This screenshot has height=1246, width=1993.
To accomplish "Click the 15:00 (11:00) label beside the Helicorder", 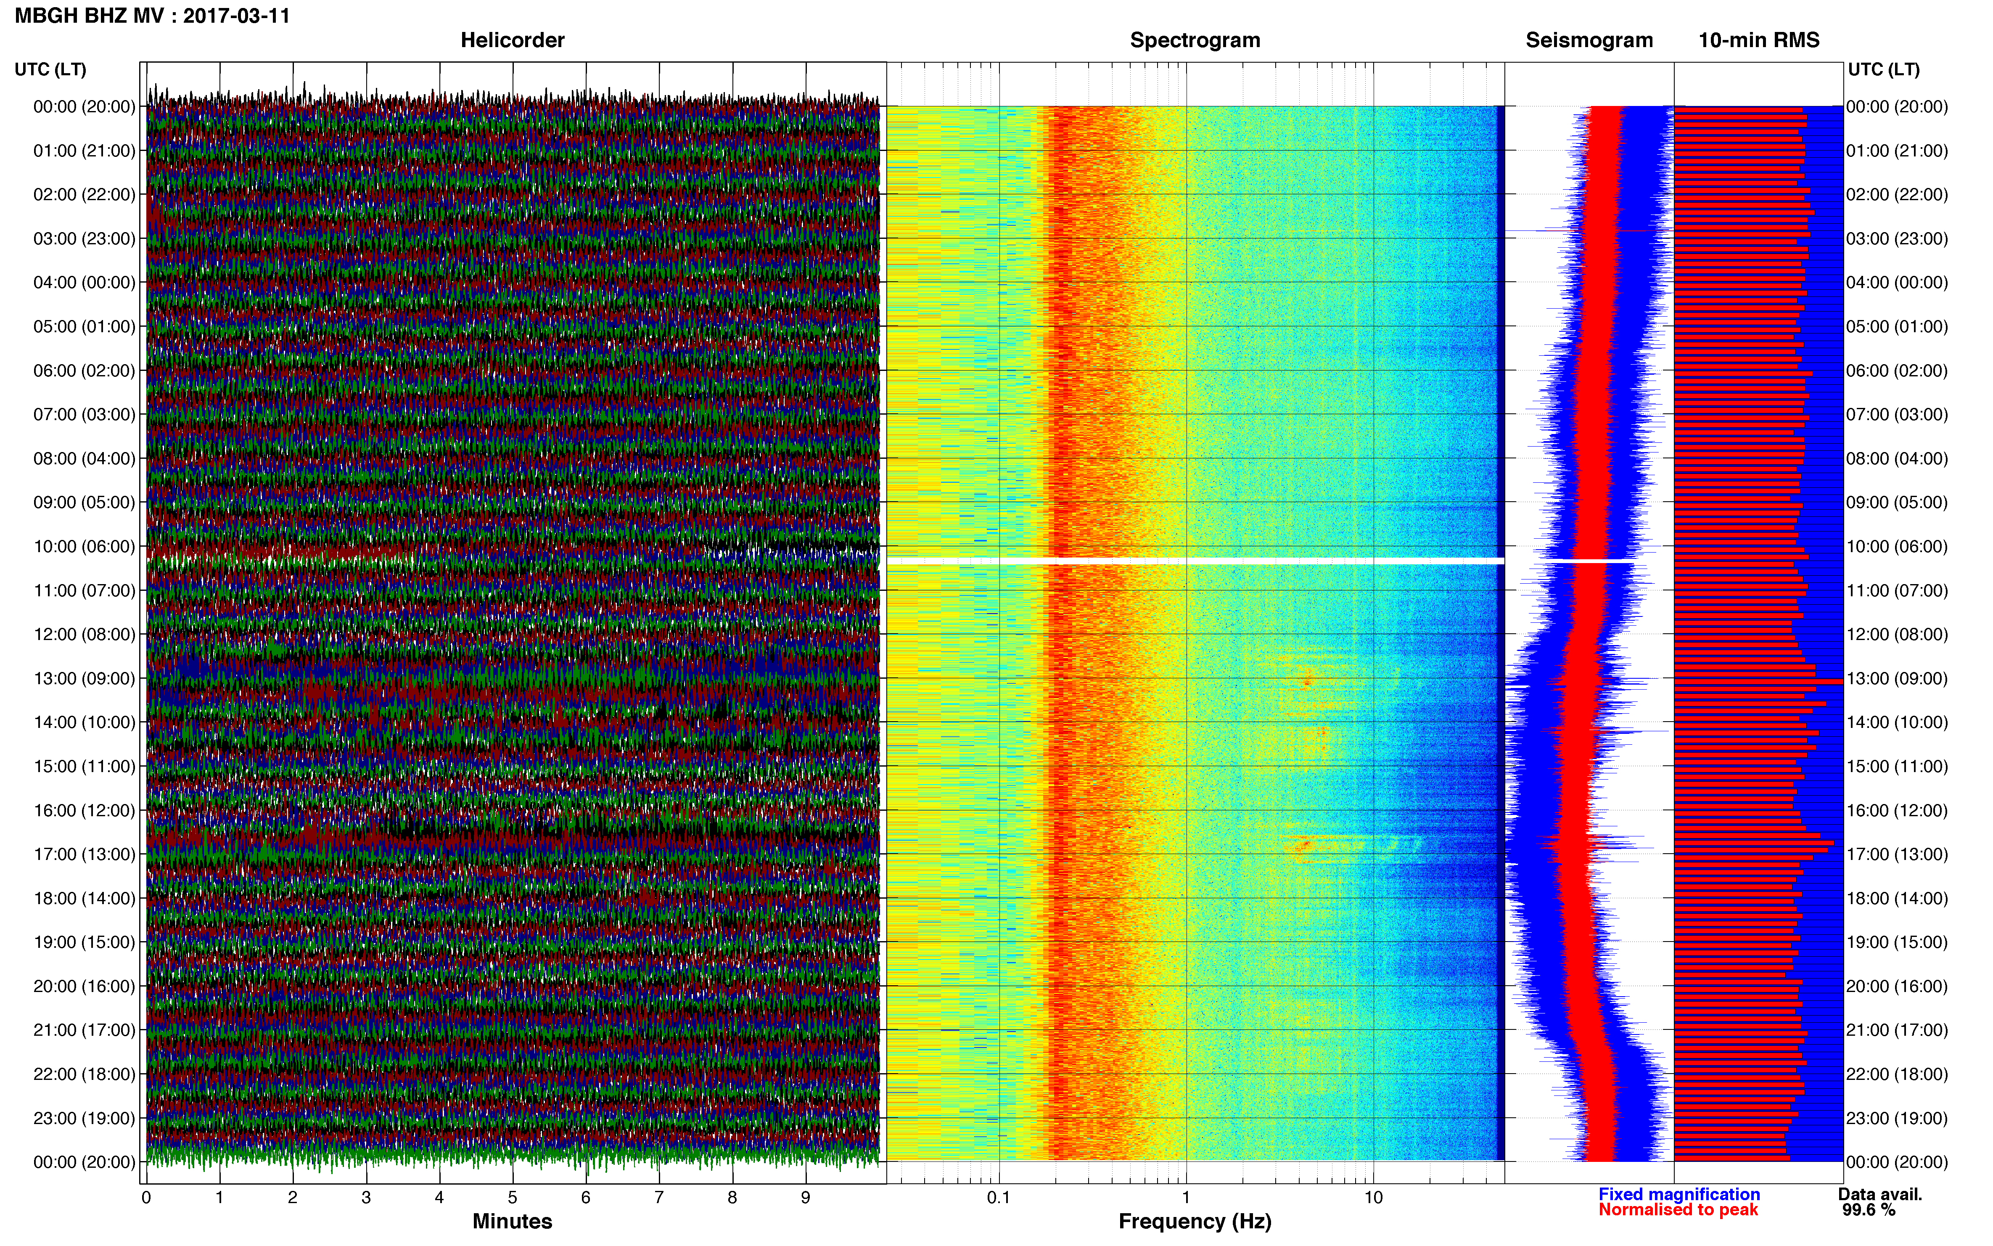I will coord(84,766).
